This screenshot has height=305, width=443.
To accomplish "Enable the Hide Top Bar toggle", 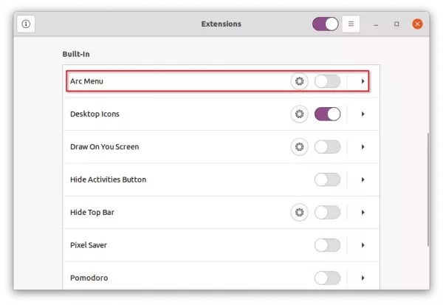I will tap(327, 212).
